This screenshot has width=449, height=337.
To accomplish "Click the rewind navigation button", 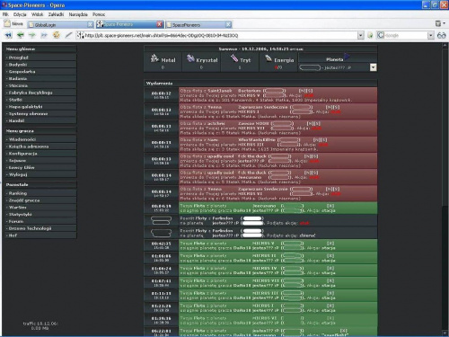I will coord(8,35).
